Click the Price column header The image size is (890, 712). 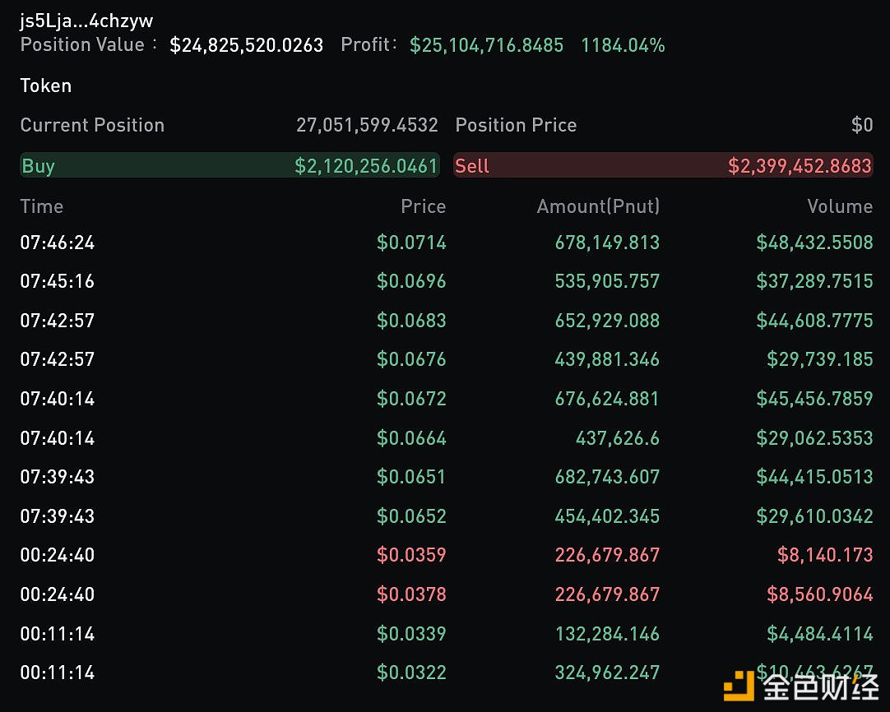point(424,206)
